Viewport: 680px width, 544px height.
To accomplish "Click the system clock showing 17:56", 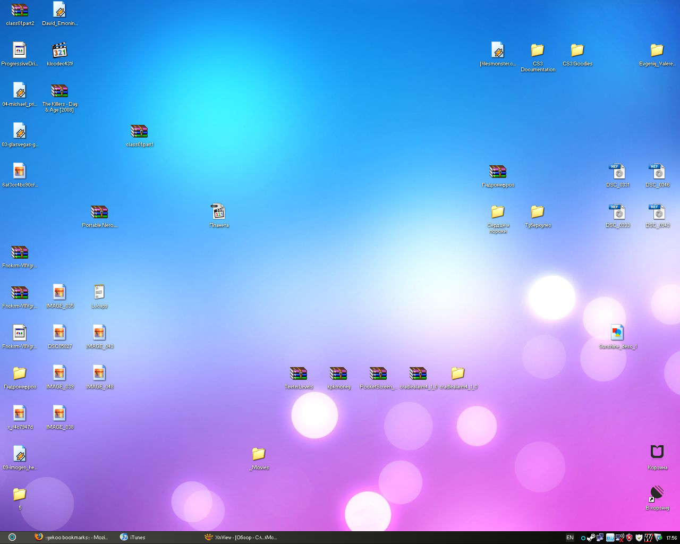I will [x=671, y=538].
